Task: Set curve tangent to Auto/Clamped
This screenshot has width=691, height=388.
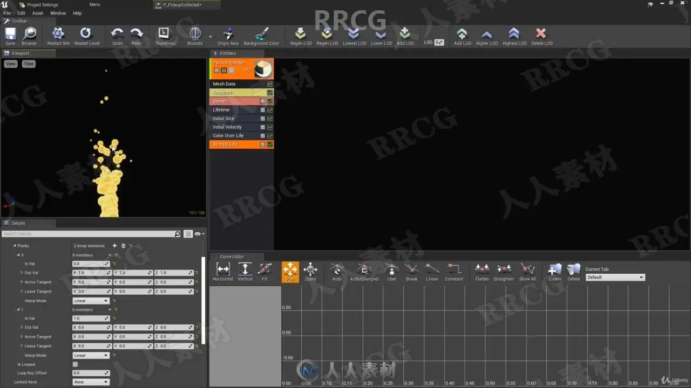Action: coord(364,272)
